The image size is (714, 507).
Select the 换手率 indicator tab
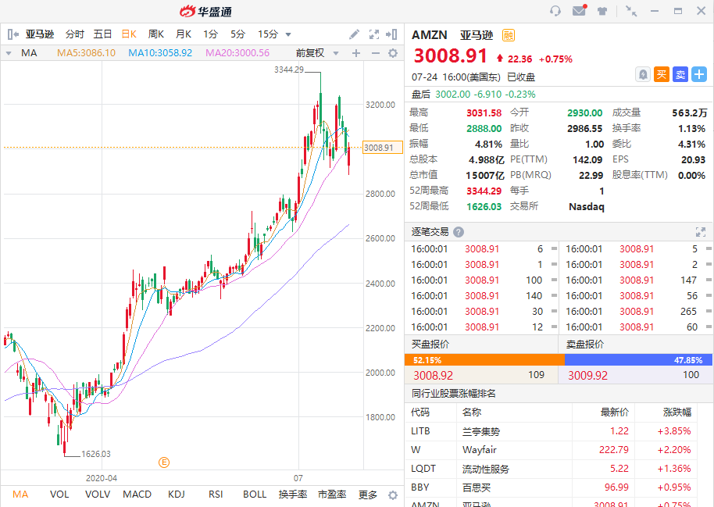(x=293, y=495)
